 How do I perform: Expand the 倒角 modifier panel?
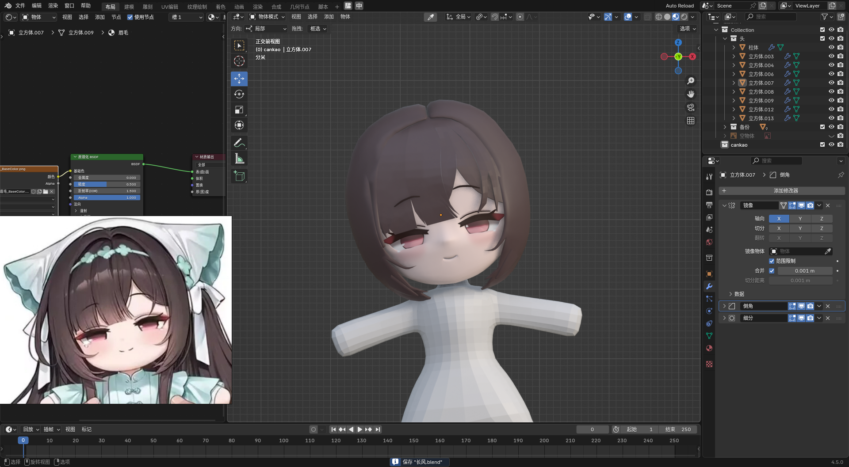(x=724, y=306)
